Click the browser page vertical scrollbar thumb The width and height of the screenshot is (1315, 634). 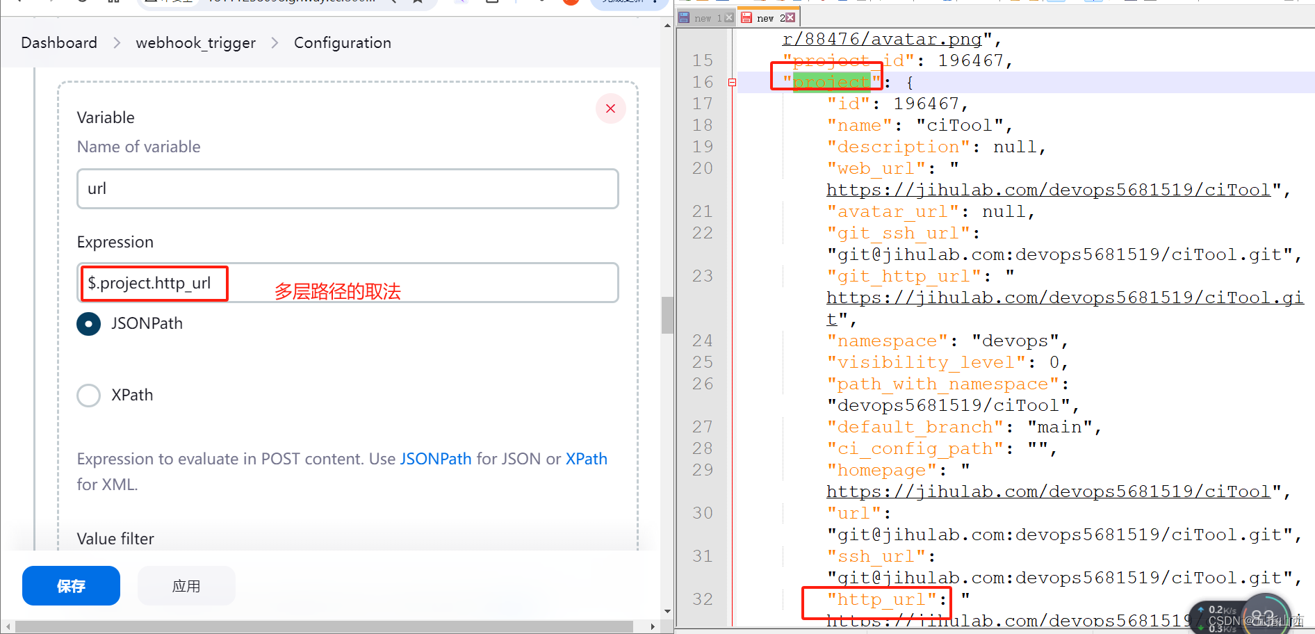tap(667, 316)
